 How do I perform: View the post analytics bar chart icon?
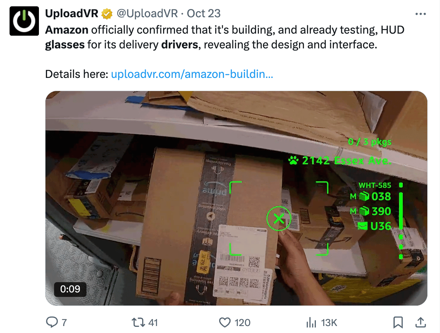coord(311,322)
